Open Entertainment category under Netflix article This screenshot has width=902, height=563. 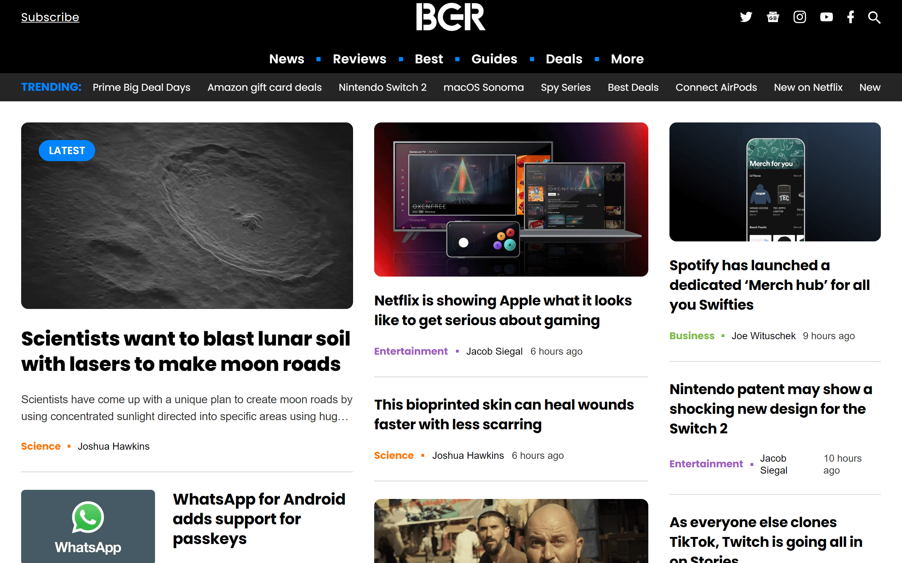pyautogui.click(x=411, y=351)
